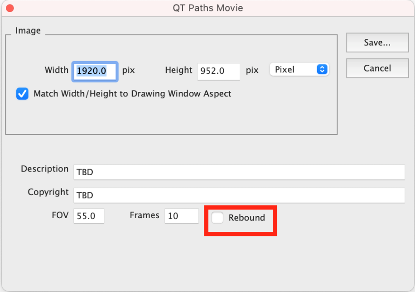Click the Save... button

tap(377, 42)
